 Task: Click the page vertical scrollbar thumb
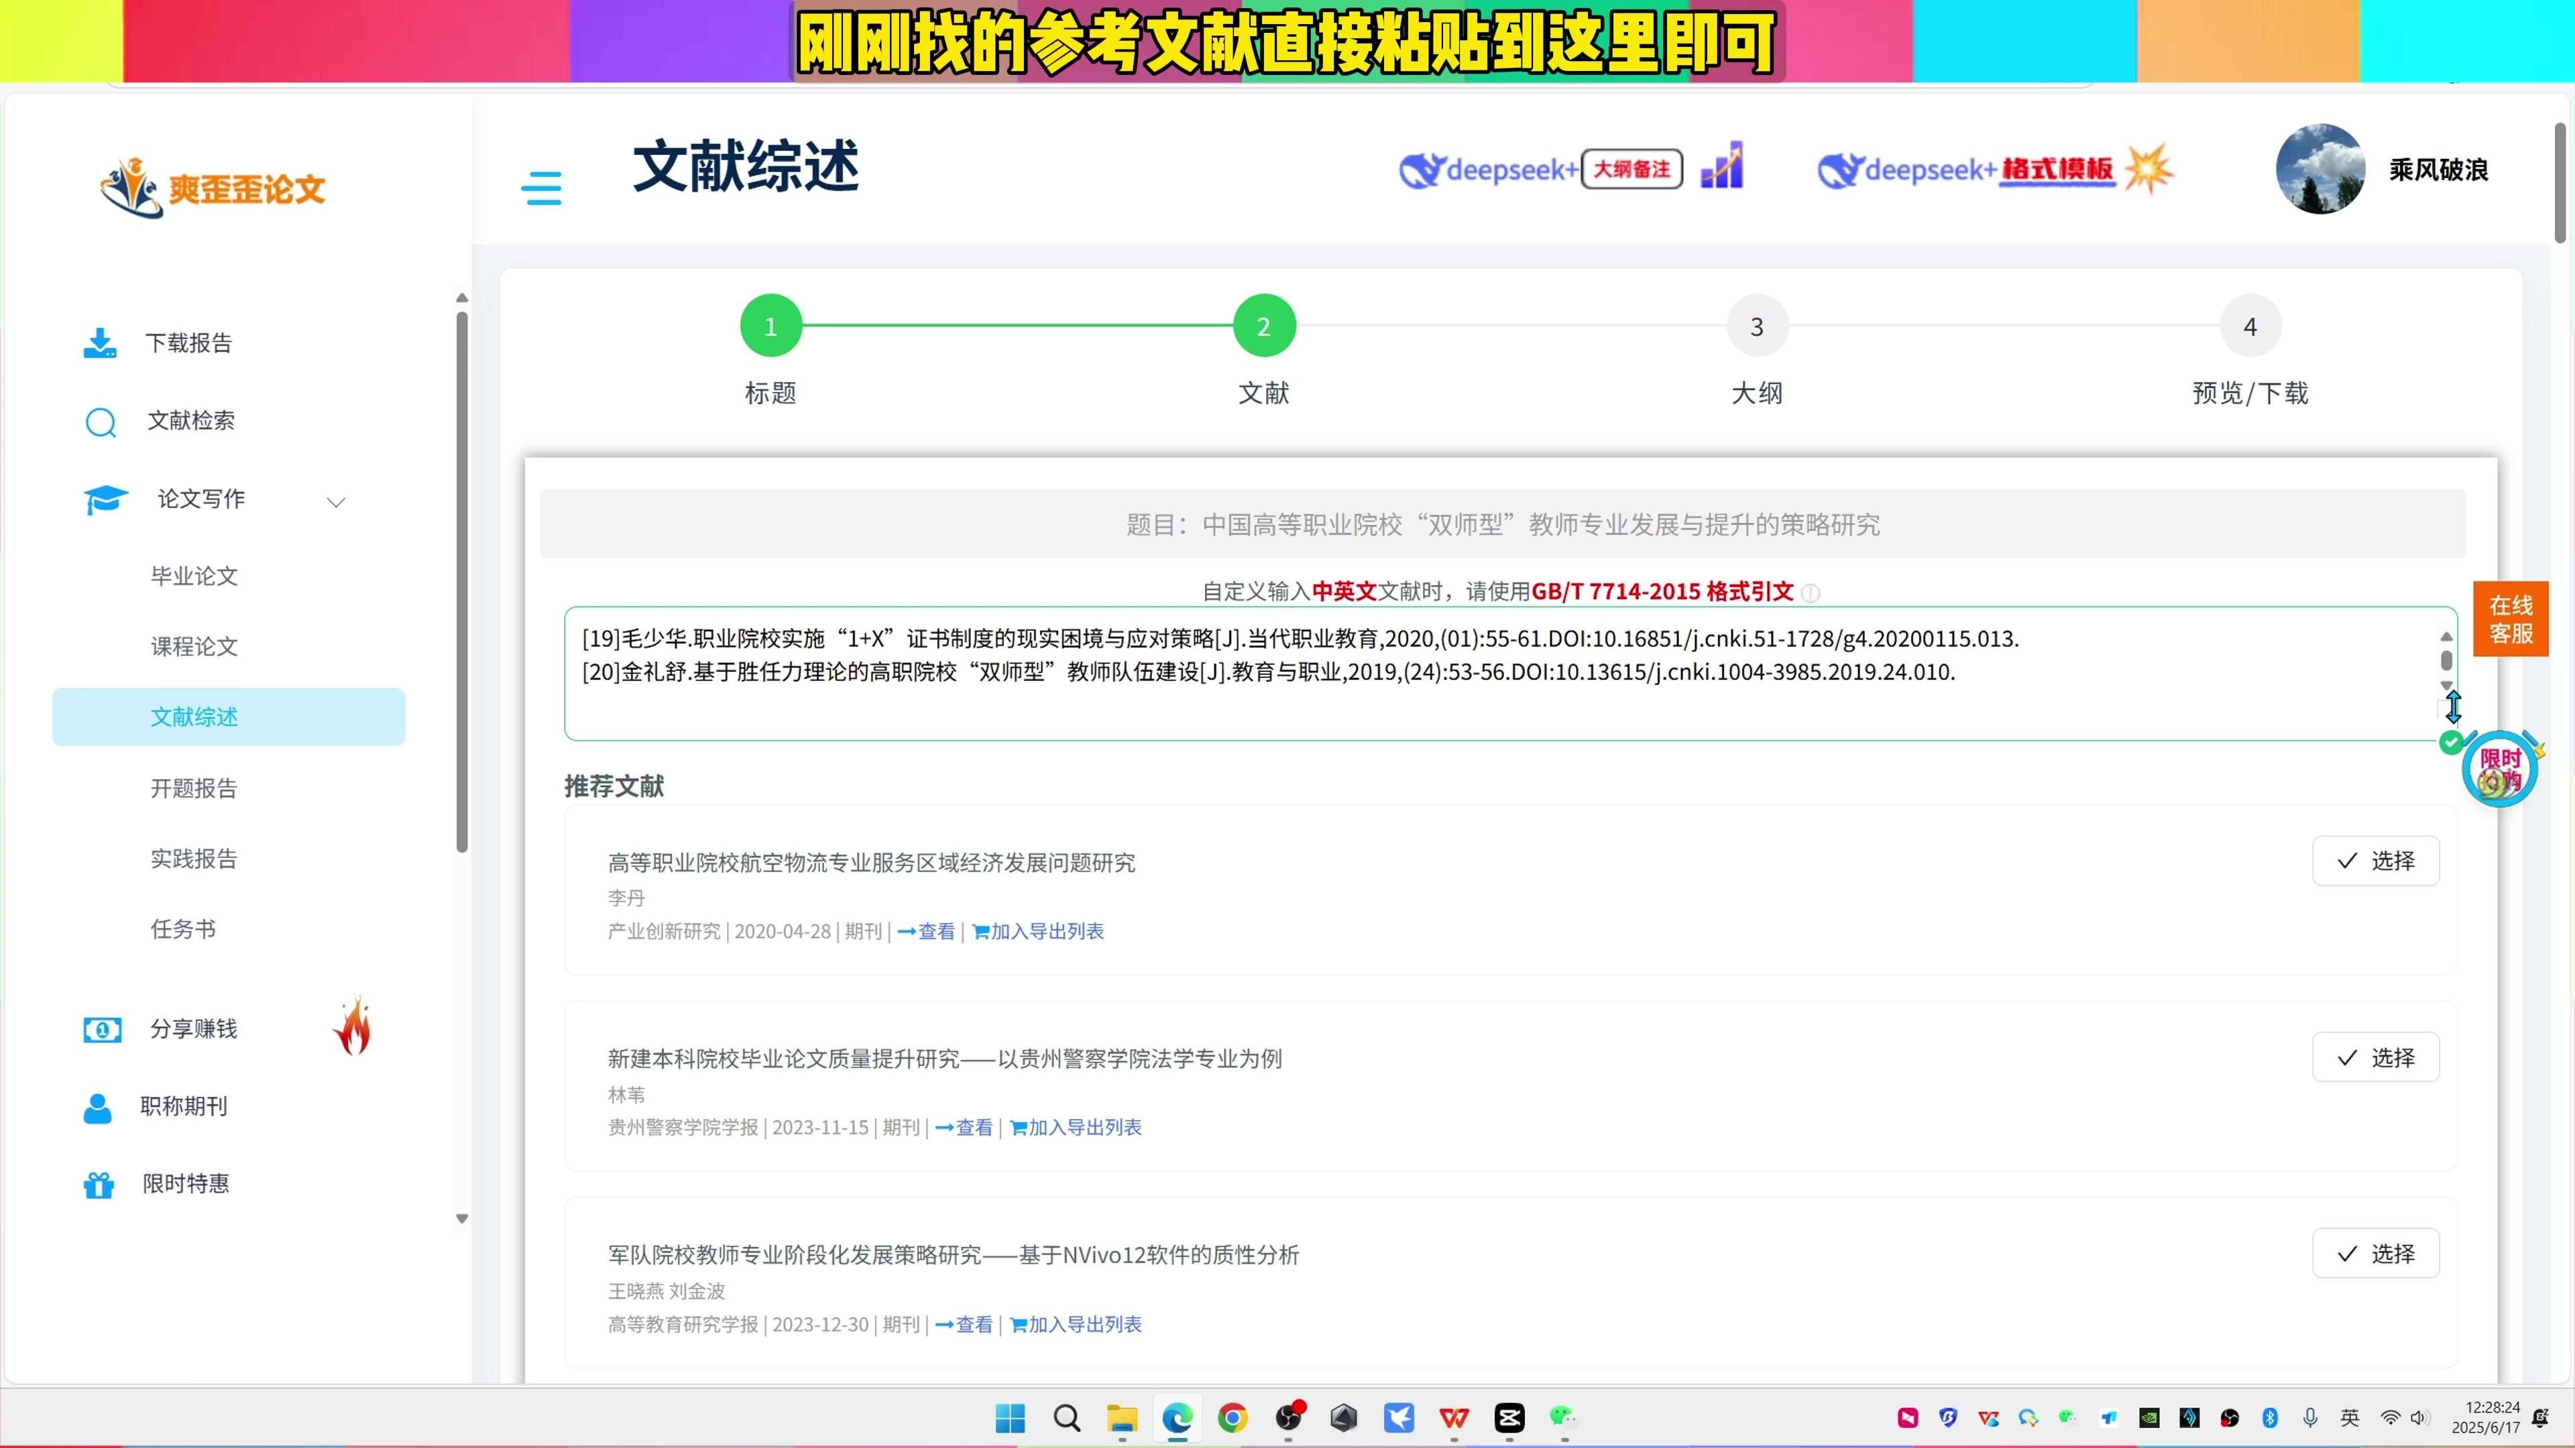point(2560,183)
